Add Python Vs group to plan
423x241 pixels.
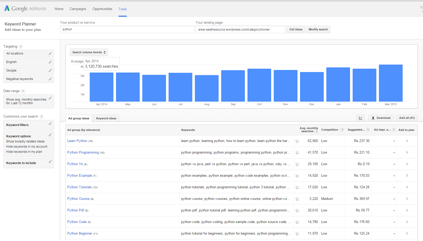[407, 164]
